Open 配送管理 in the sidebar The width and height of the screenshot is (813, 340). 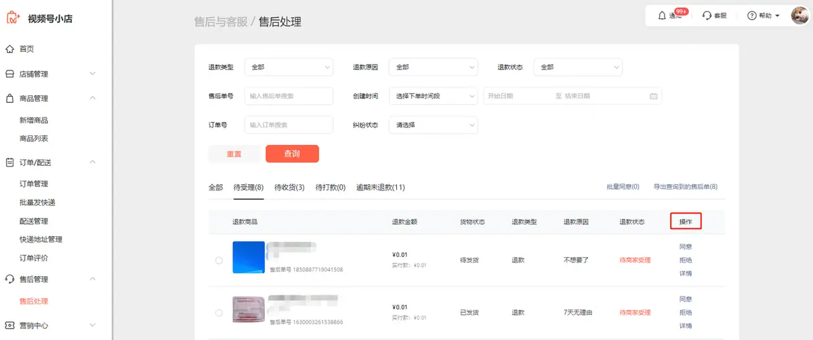[34, 221]
